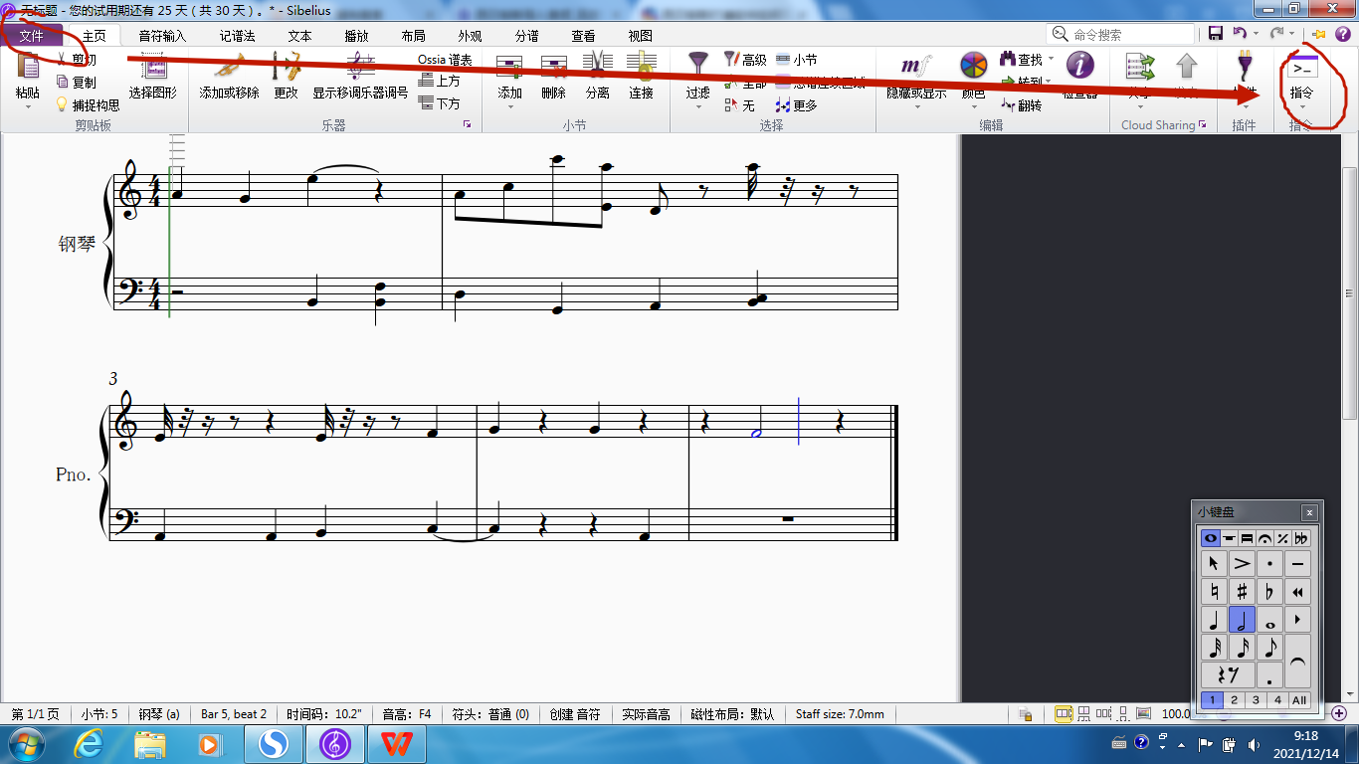Click the pin ribbon icon near Help
The width and height of the screenshot is (1359, 764).
(x=1319, y=34)
